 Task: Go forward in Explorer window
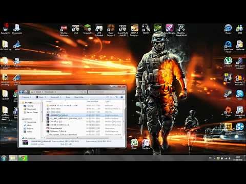pos(26,92)
